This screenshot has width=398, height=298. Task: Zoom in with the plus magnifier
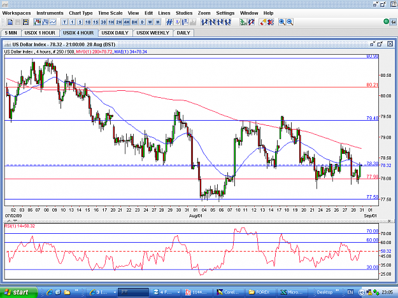click(x=281, y=22)
